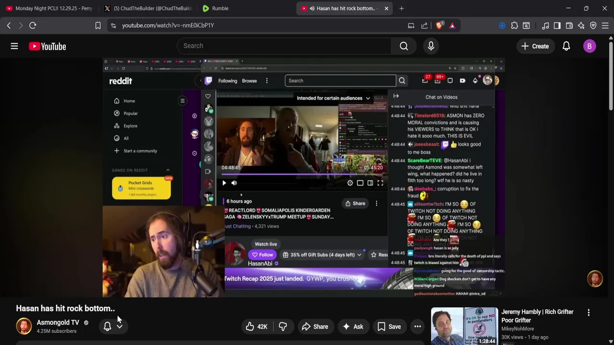
Task: Save the video to a playlist
Action: 389,327
